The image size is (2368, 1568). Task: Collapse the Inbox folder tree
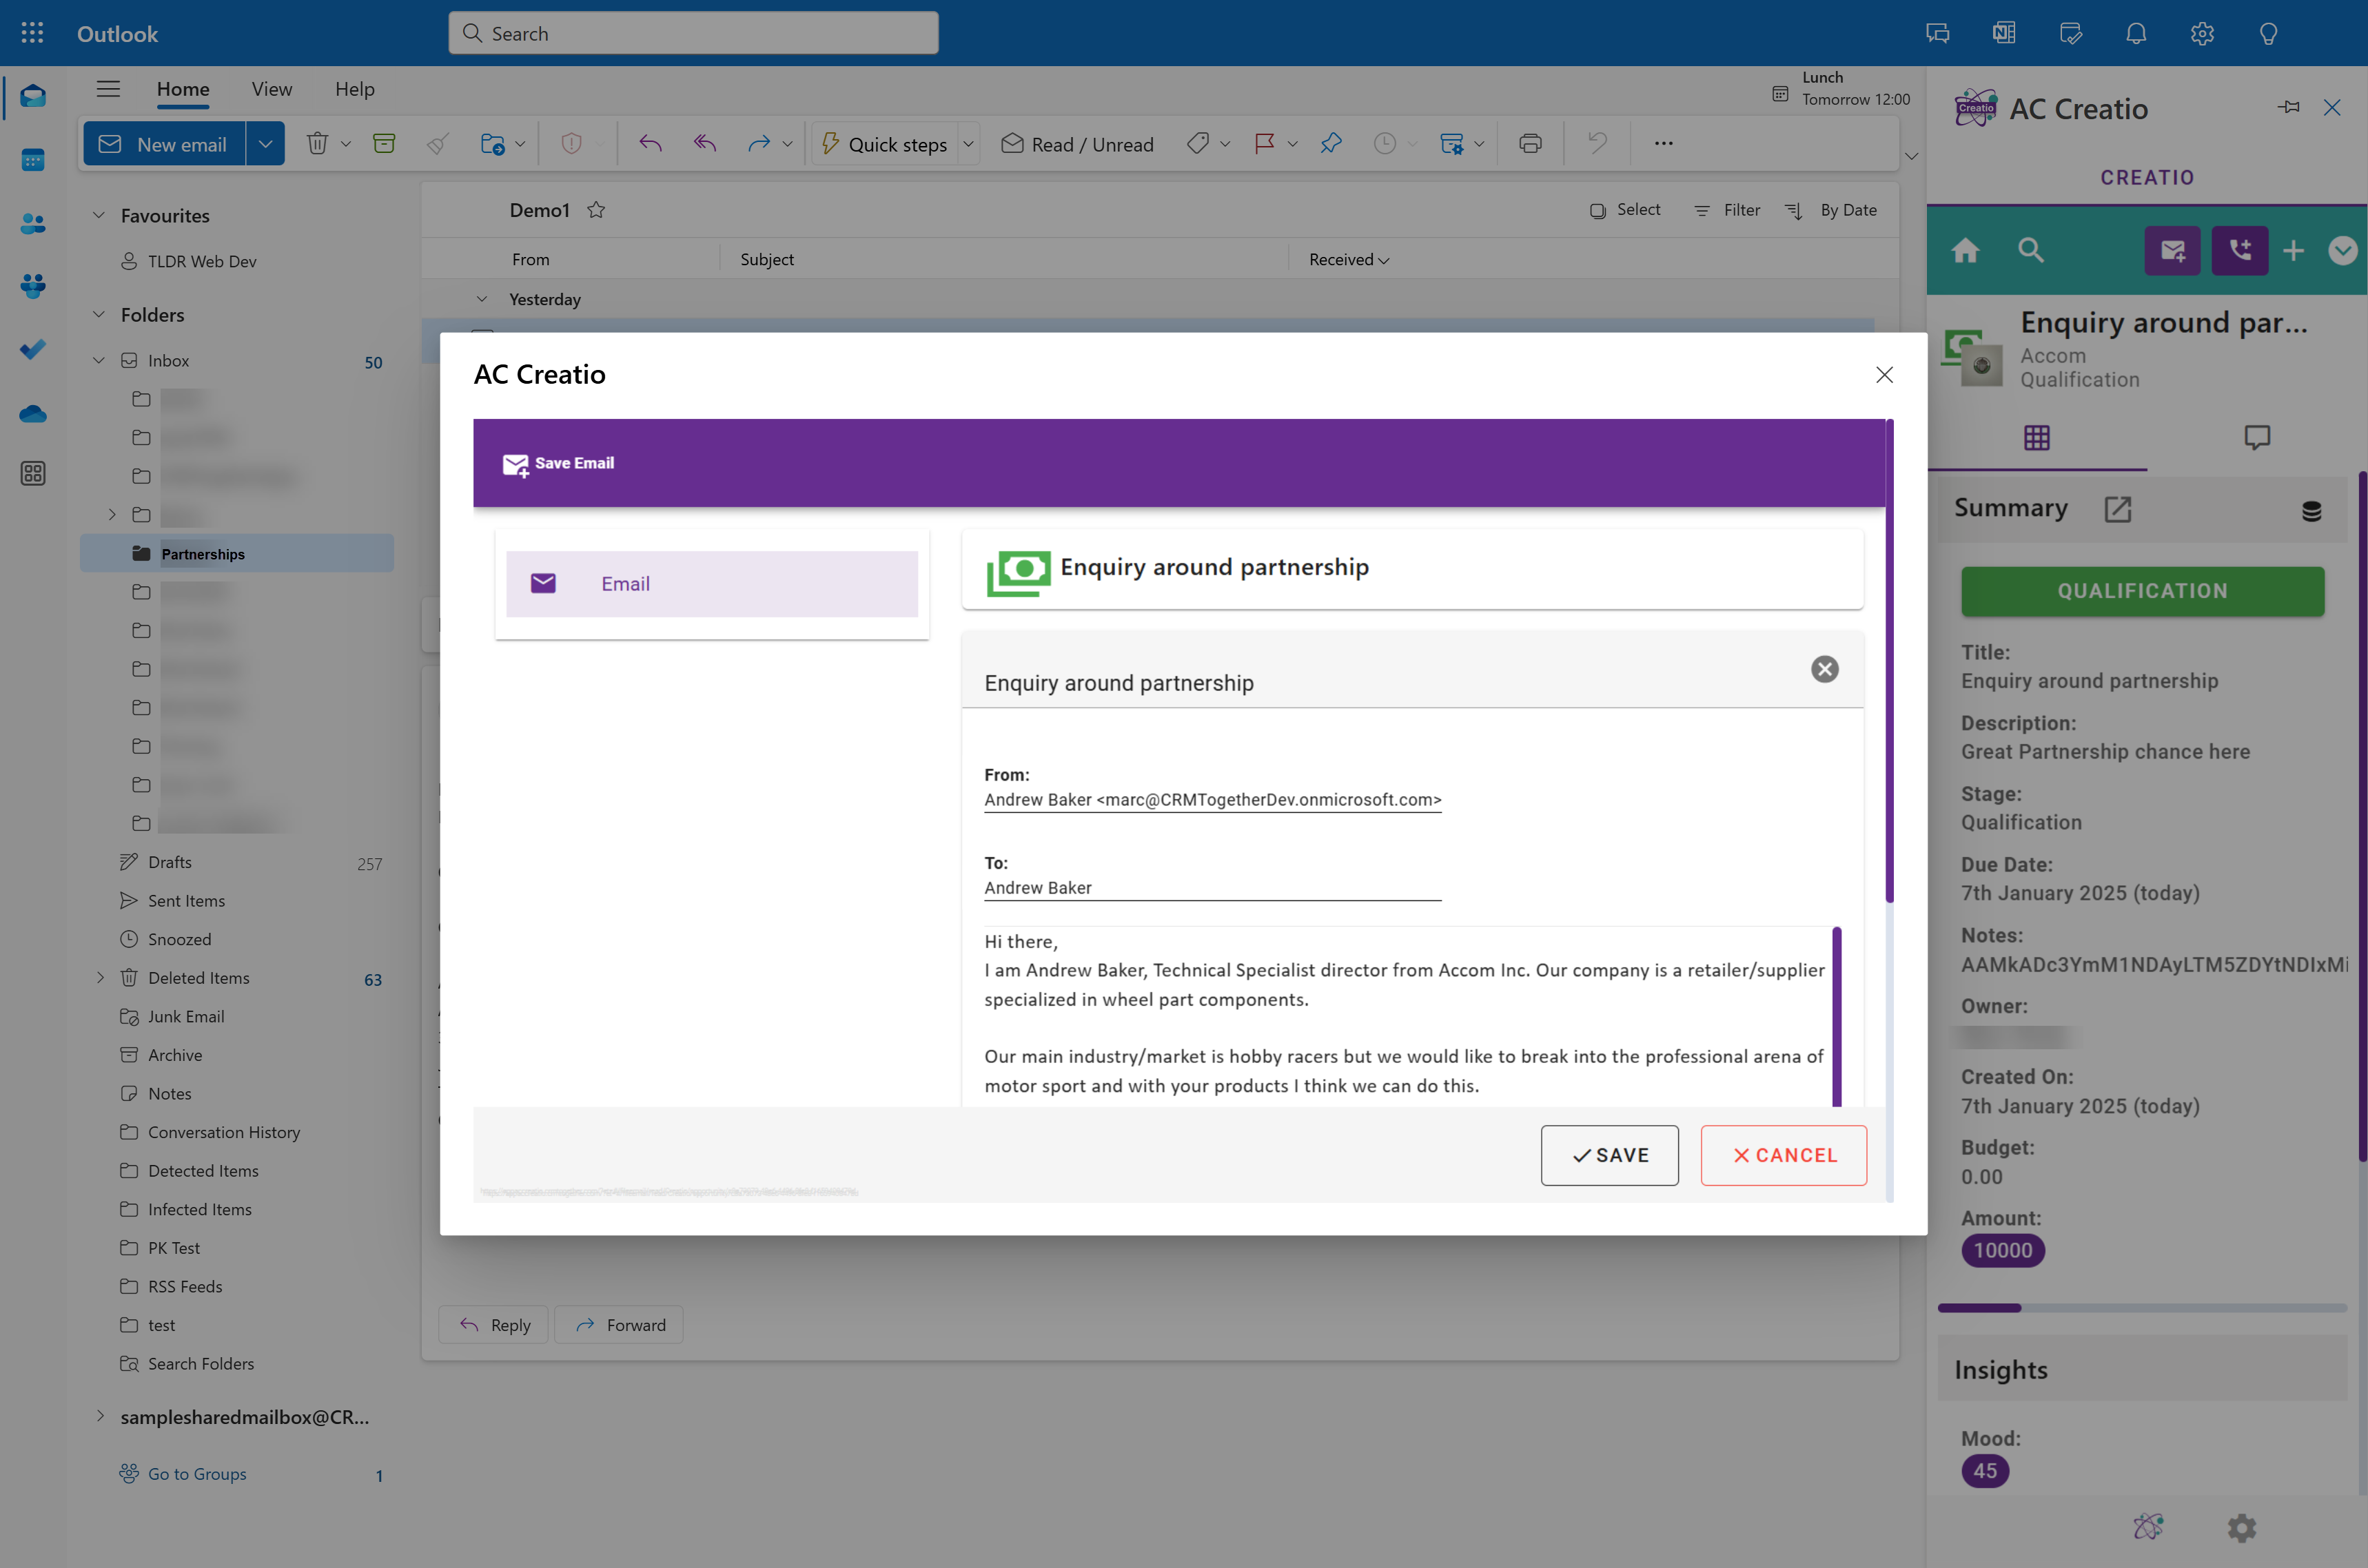[x=99, y=360]
